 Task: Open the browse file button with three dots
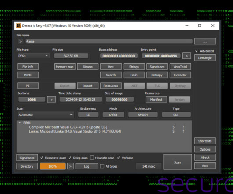[x=205, y=41]
